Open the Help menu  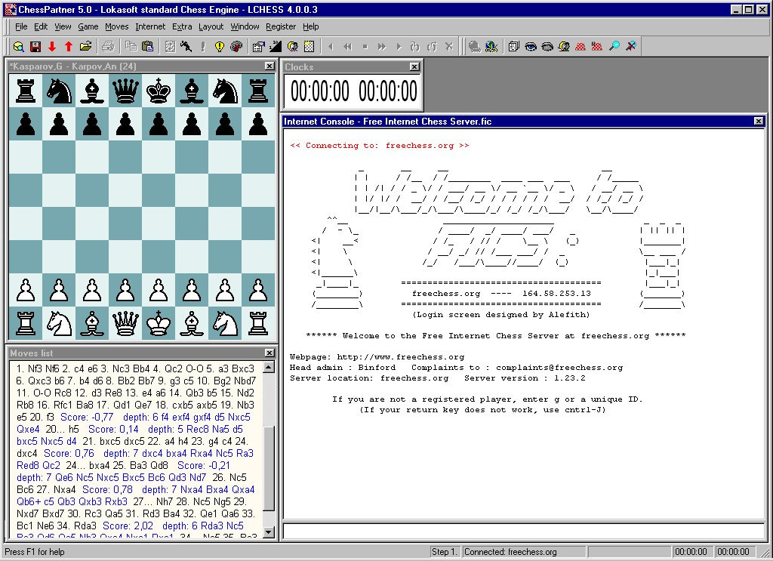310,26
